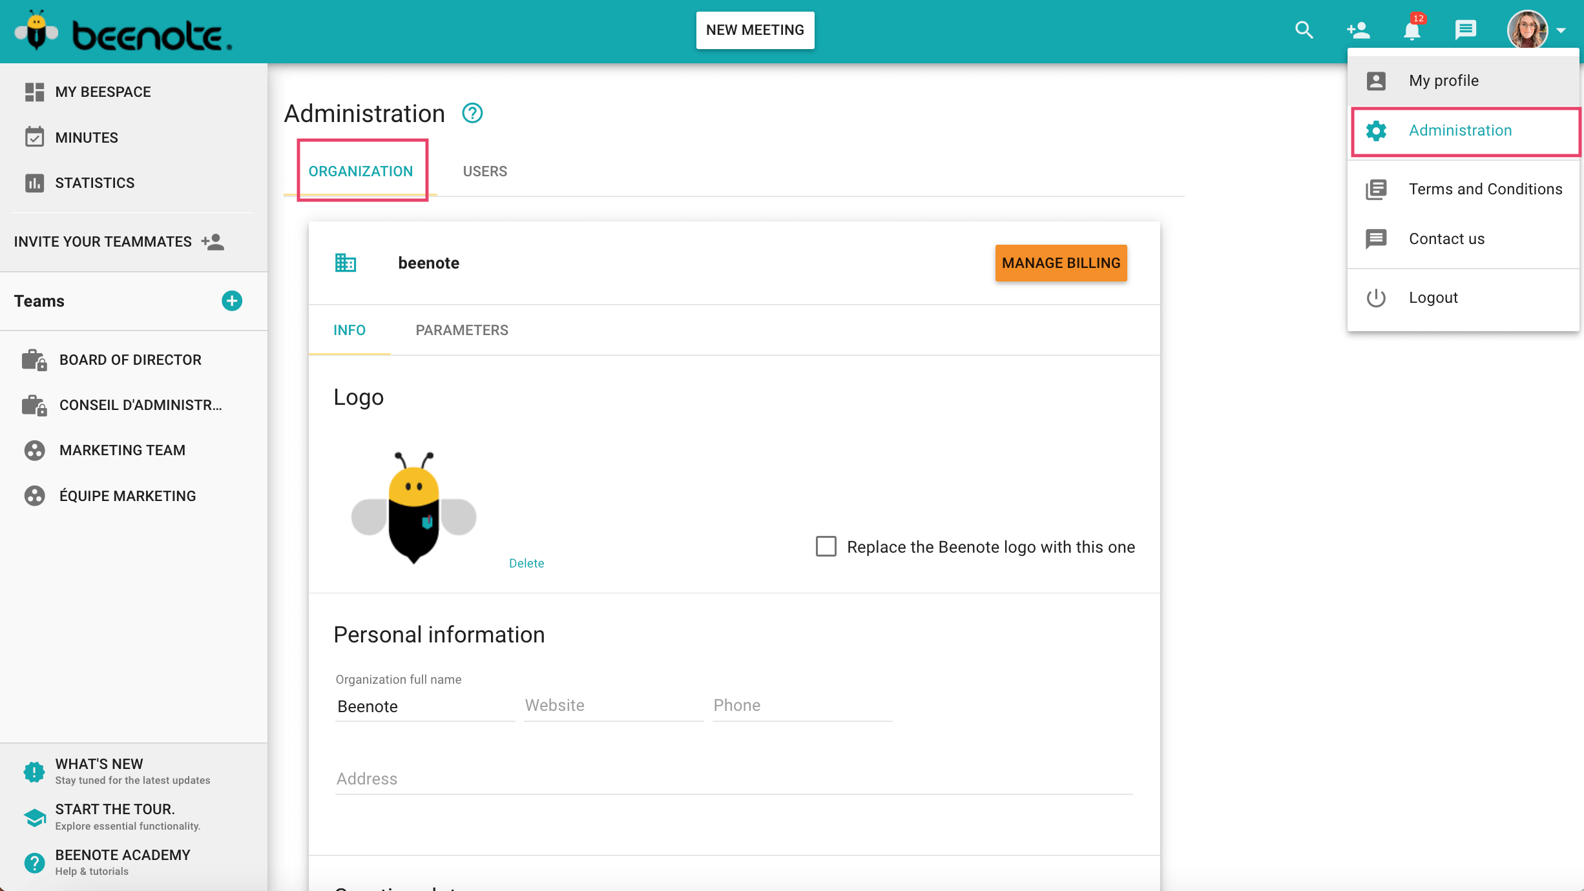Click the Administration gear icon

(1376, 130)
